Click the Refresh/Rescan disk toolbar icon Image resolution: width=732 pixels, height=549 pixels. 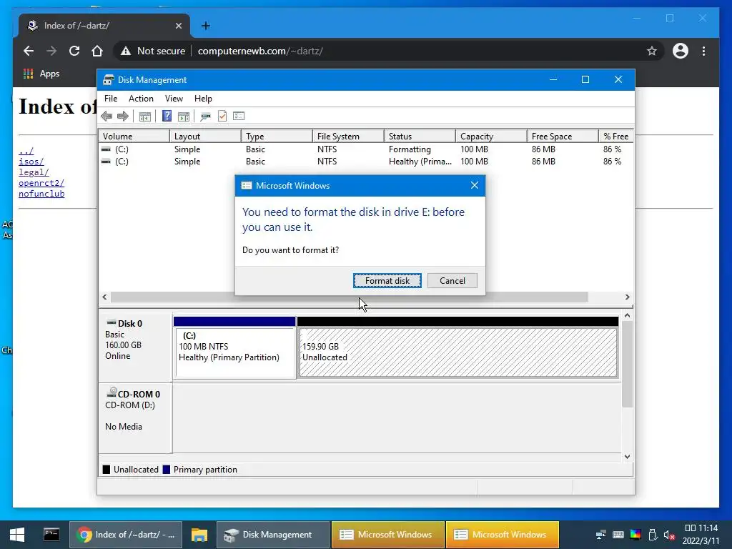pos(205,117)
